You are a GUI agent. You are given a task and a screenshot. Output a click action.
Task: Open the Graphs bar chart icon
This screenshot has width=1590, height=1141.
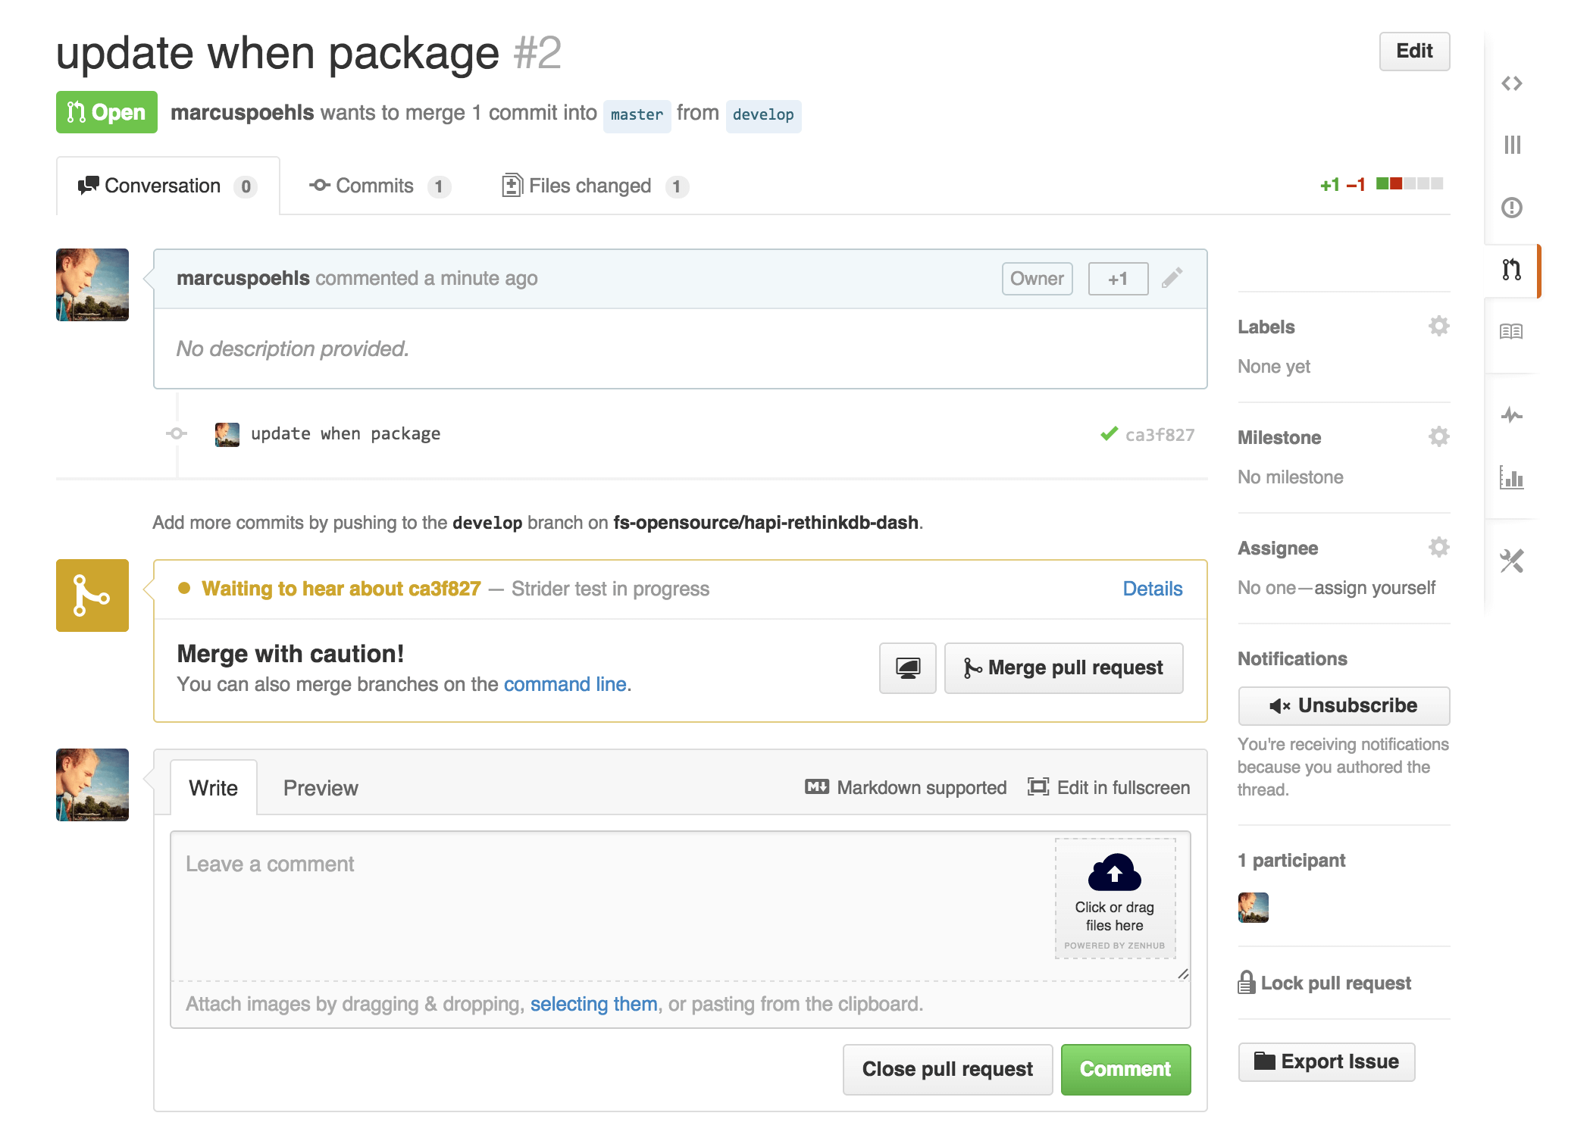pos(1512,477)
